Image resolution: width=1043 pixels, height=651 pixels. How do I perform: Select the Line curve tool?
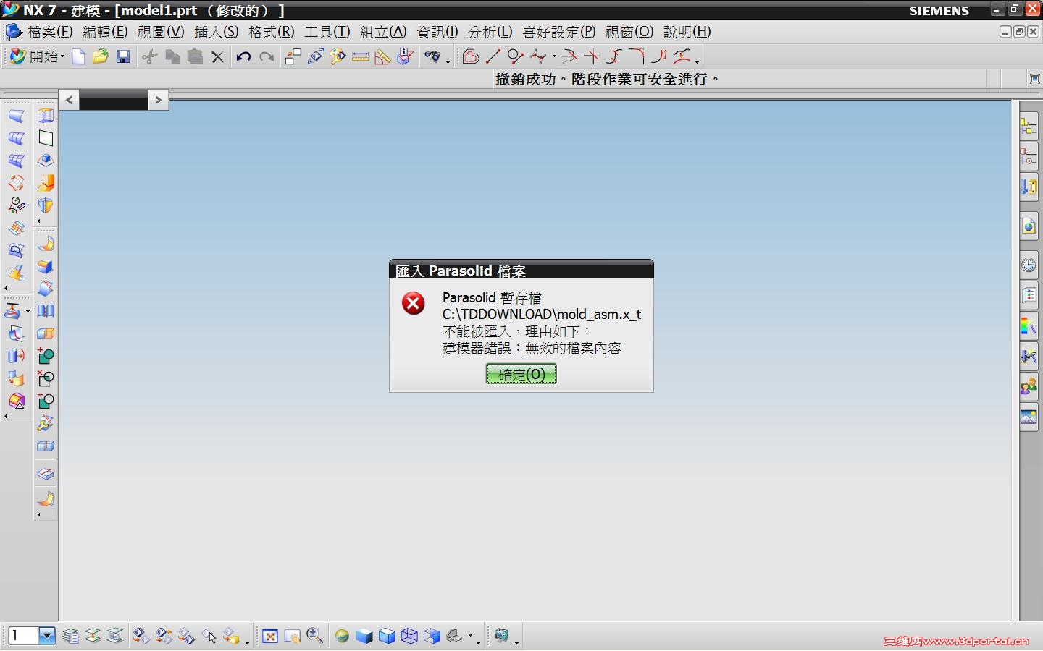(493, 56)
